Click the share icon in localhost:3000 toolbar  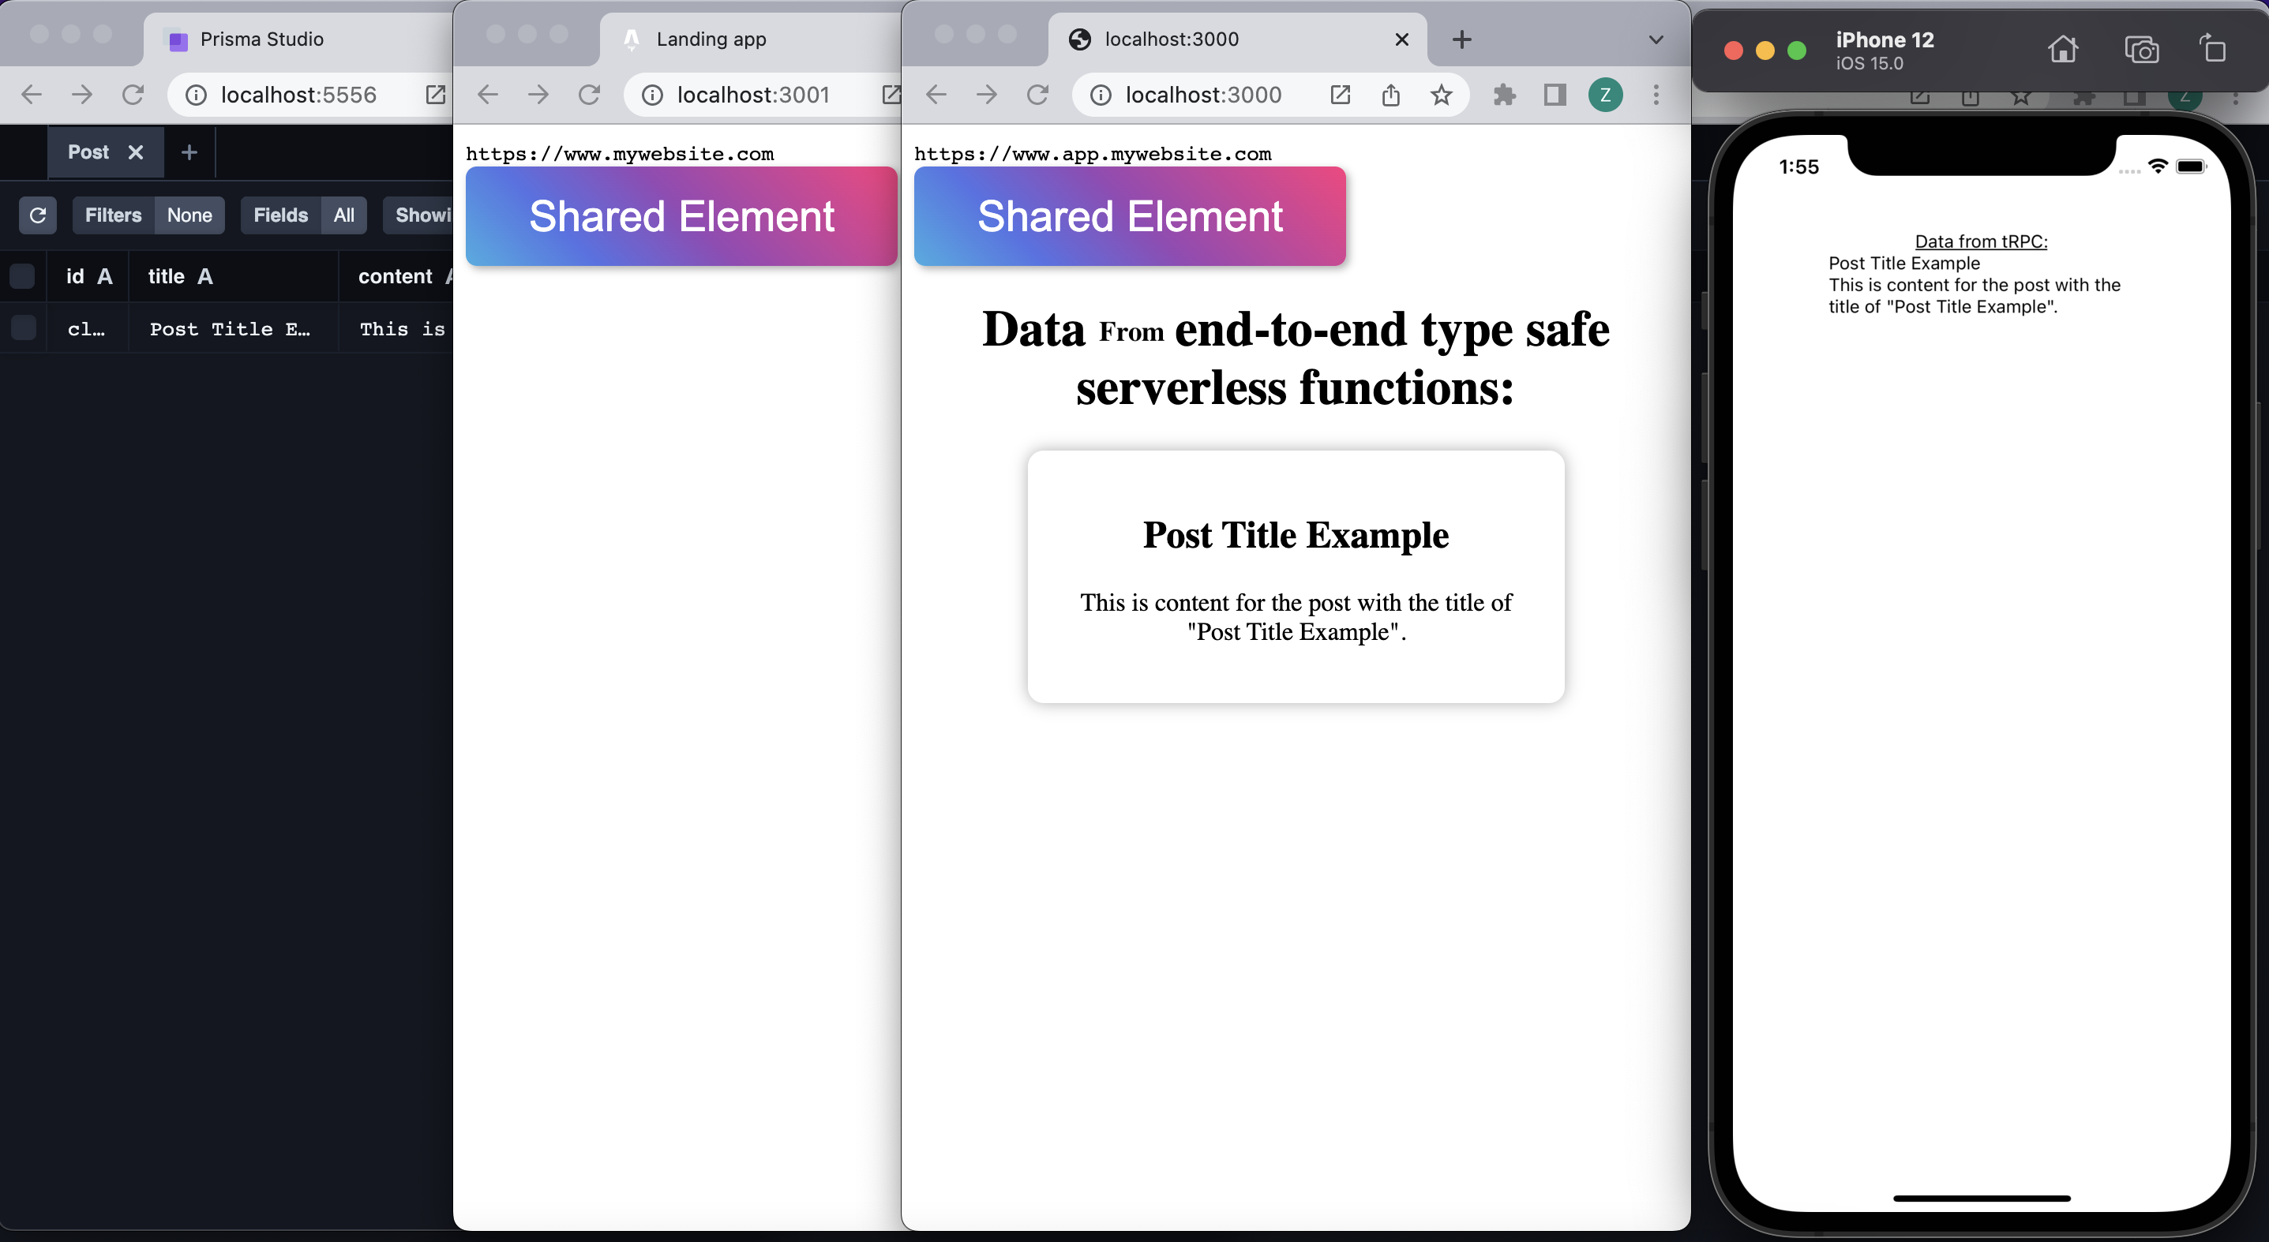1391,95
